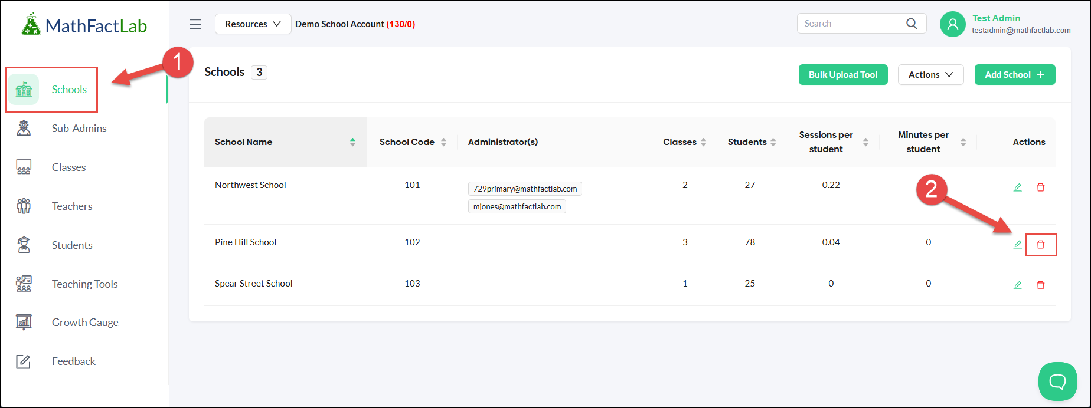Sort by School Code arrows

coord(443,142)
